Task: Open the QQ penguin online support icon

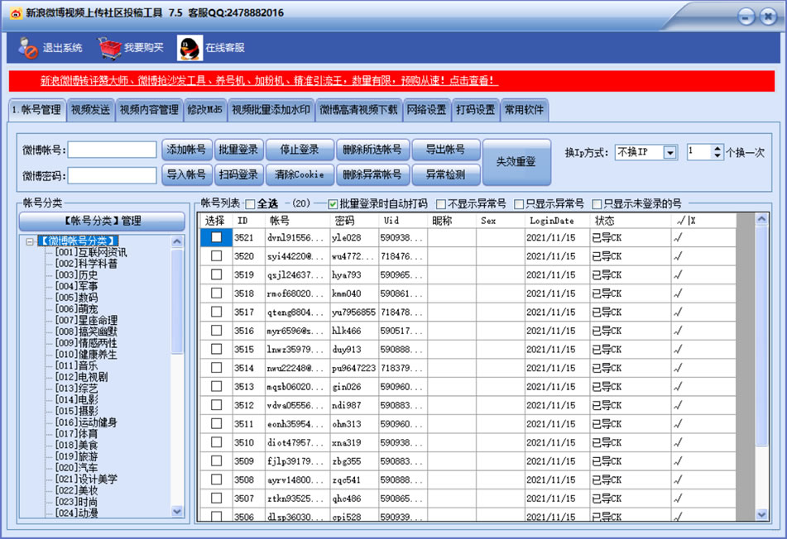Action: pos(190,48)
